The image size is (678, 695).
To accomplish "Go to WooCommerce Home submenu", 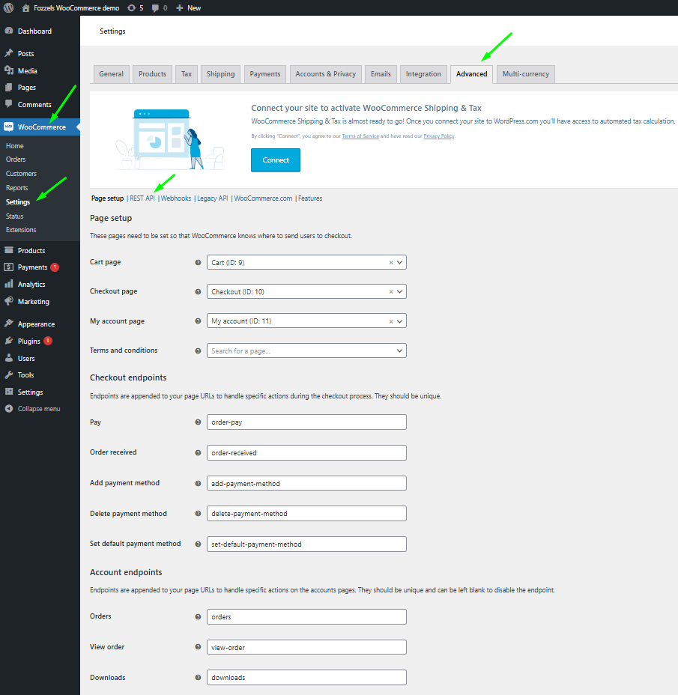I will (x=15, y=146).
